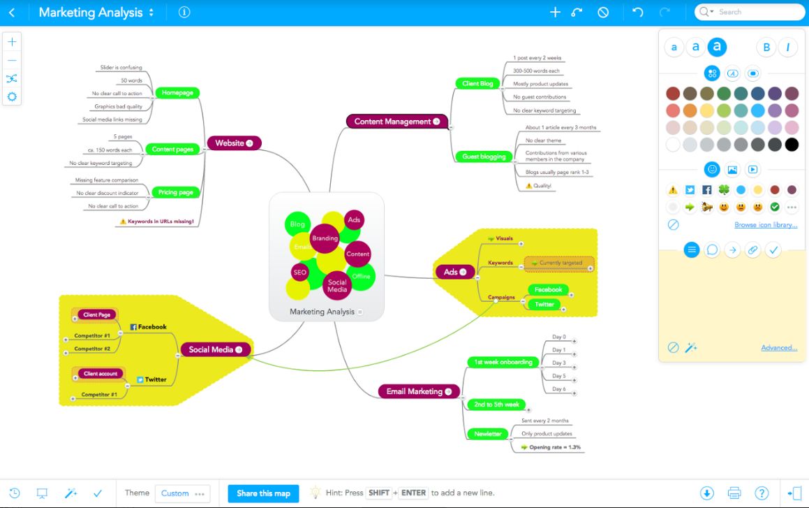Viewport: 809px width, 508px height.
Task: Select the task checkmark tab
Action: click(x=773, y=250)
